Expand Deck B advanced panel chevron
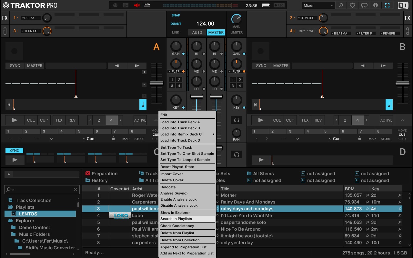 click(402, 120)
